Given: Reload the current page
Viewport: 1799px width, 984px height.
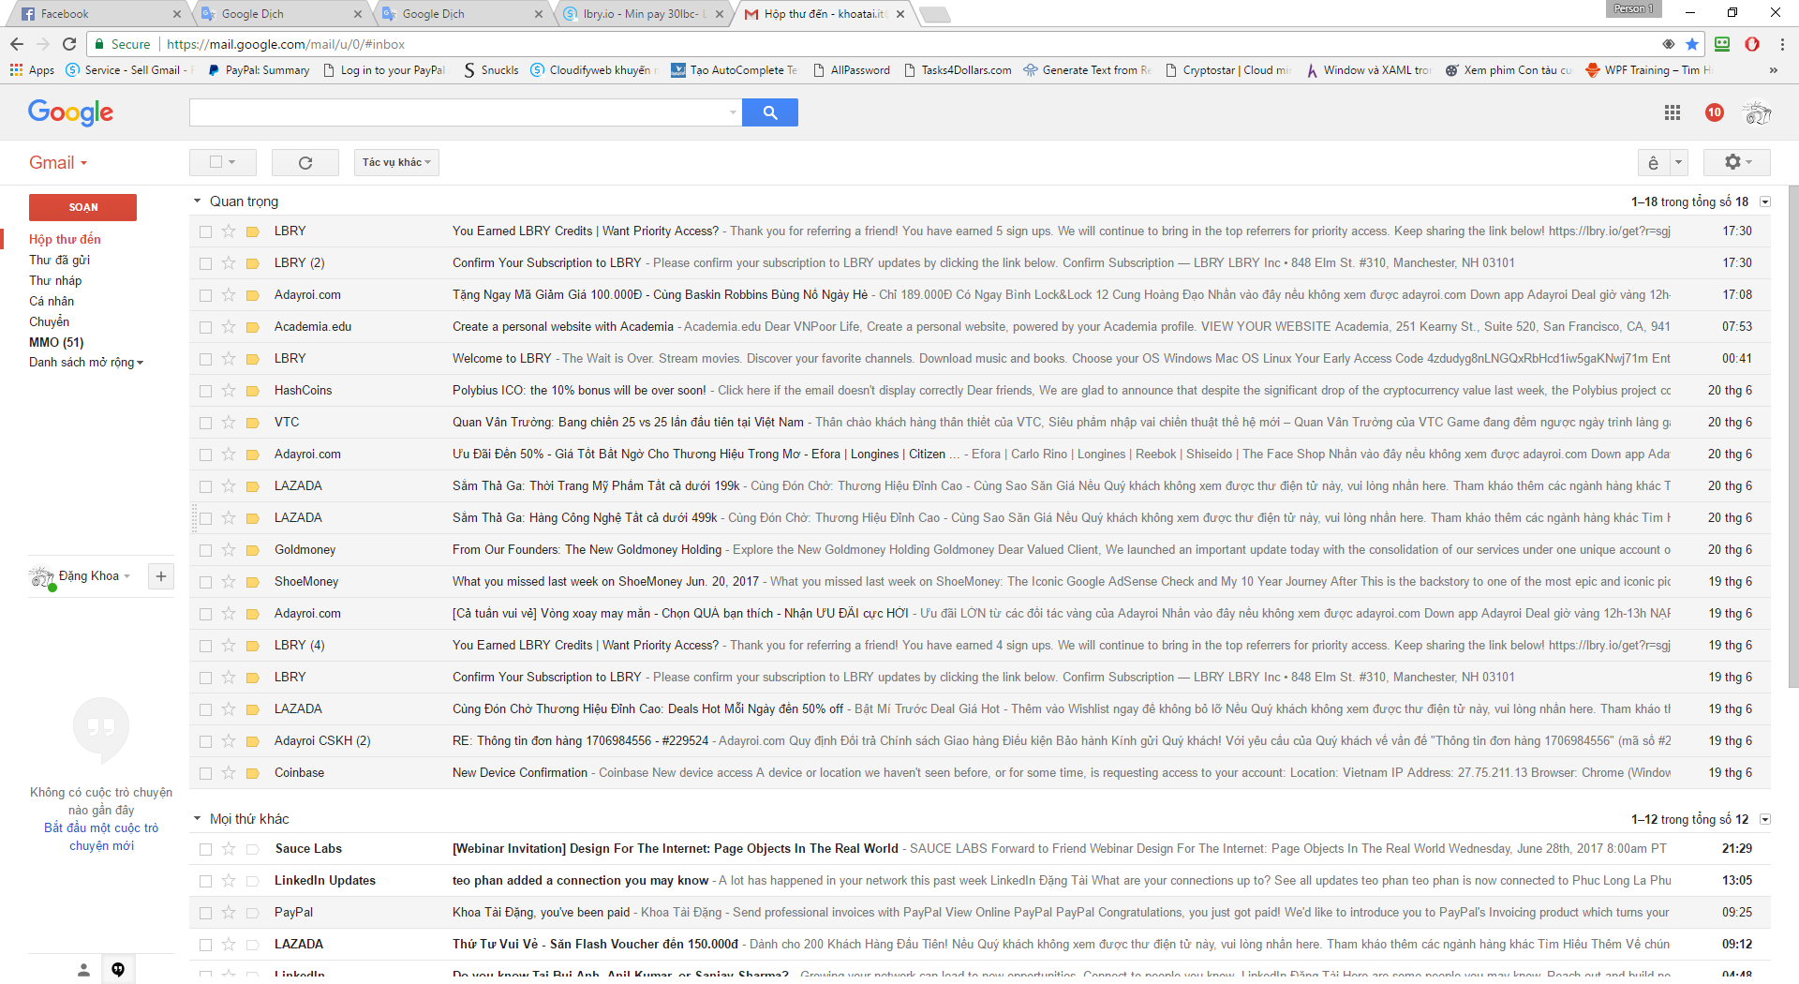Looking at the screenshot, I should pyautogui.click(x=69, y=44).
